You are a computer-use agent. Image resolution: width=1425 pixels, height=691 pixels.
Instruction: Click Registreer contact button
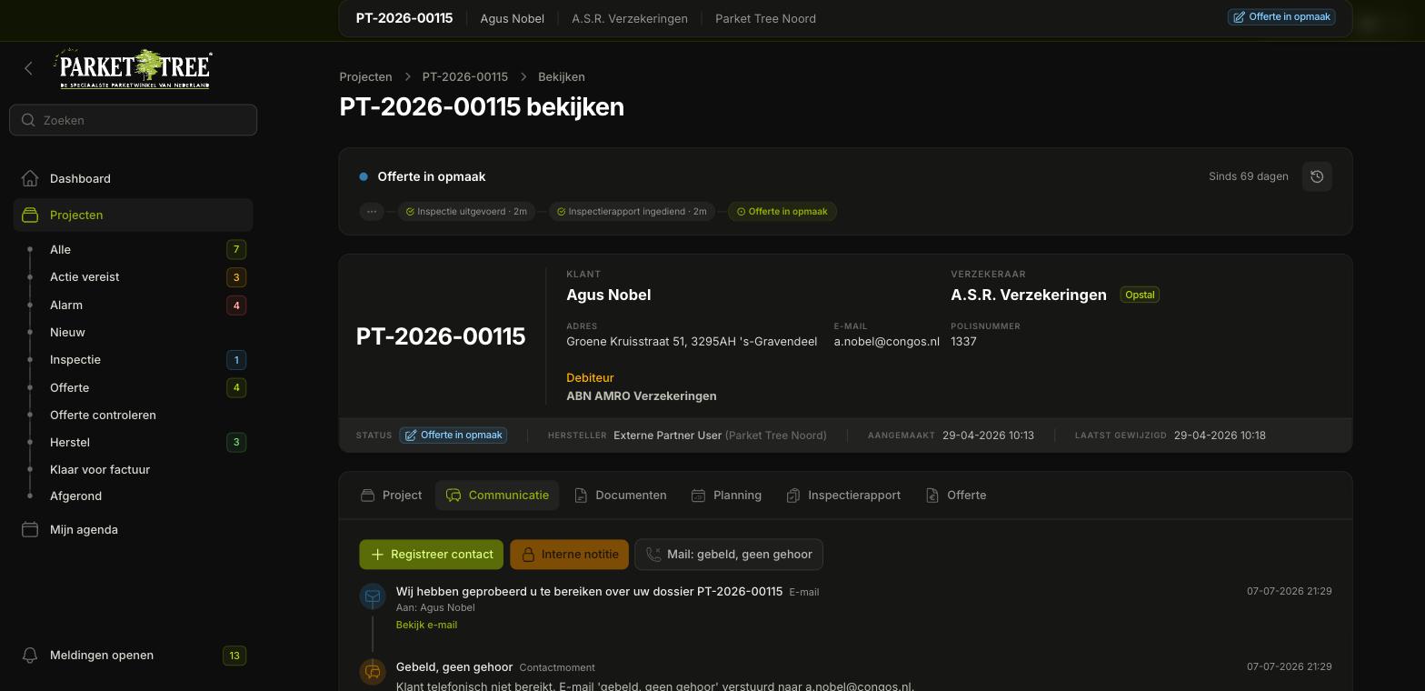(x=432, y=555)
